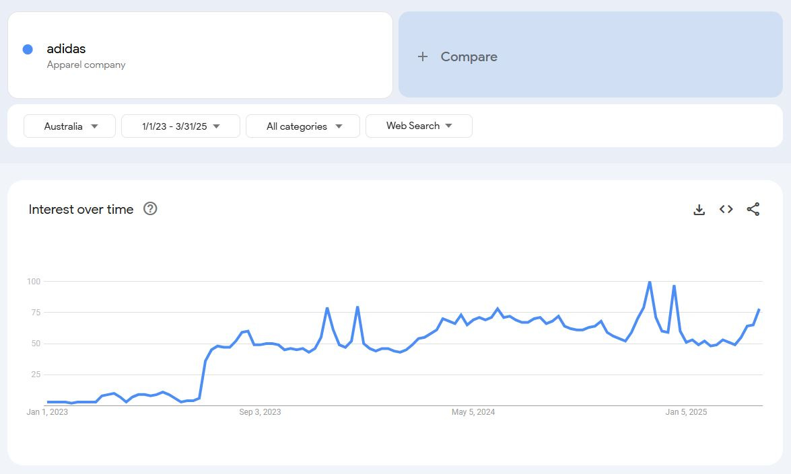Click the highest peak of the trend line

[649, 282]
